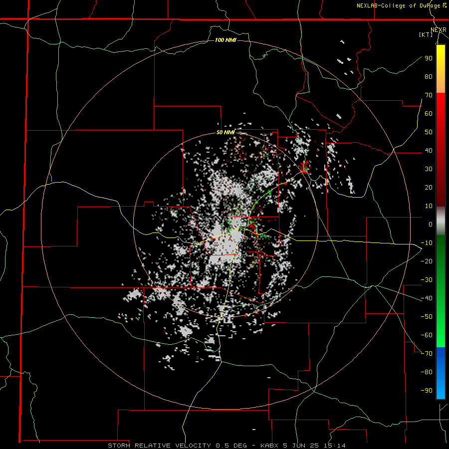Click the 90 value on velocity scale

click(429, 58)
